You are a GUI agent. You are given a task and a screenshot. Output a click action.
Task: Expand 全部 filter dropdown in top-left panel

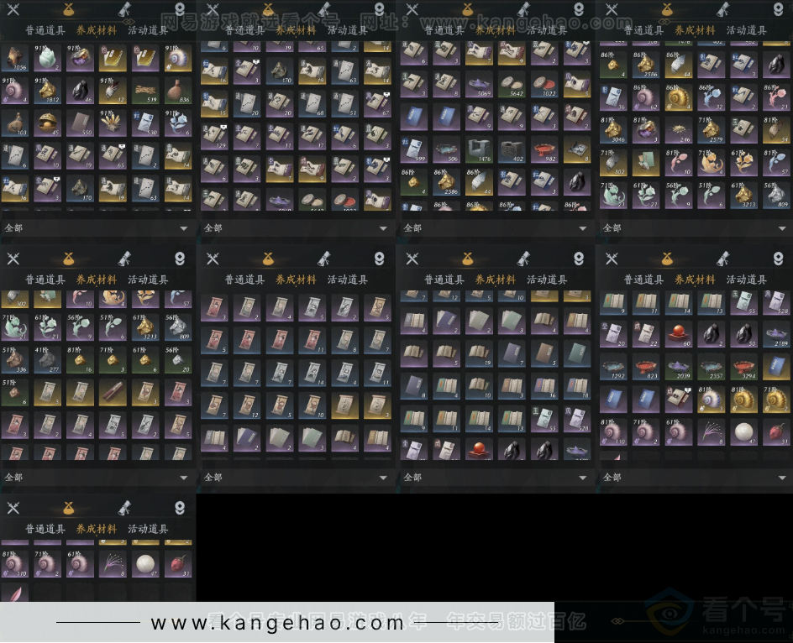(x=96, y=228)
